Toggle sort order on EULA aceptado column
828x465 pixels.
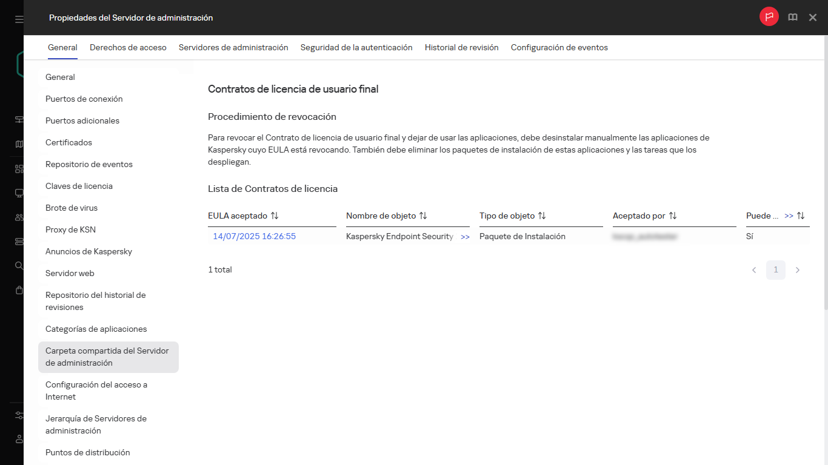pos(274,216)
